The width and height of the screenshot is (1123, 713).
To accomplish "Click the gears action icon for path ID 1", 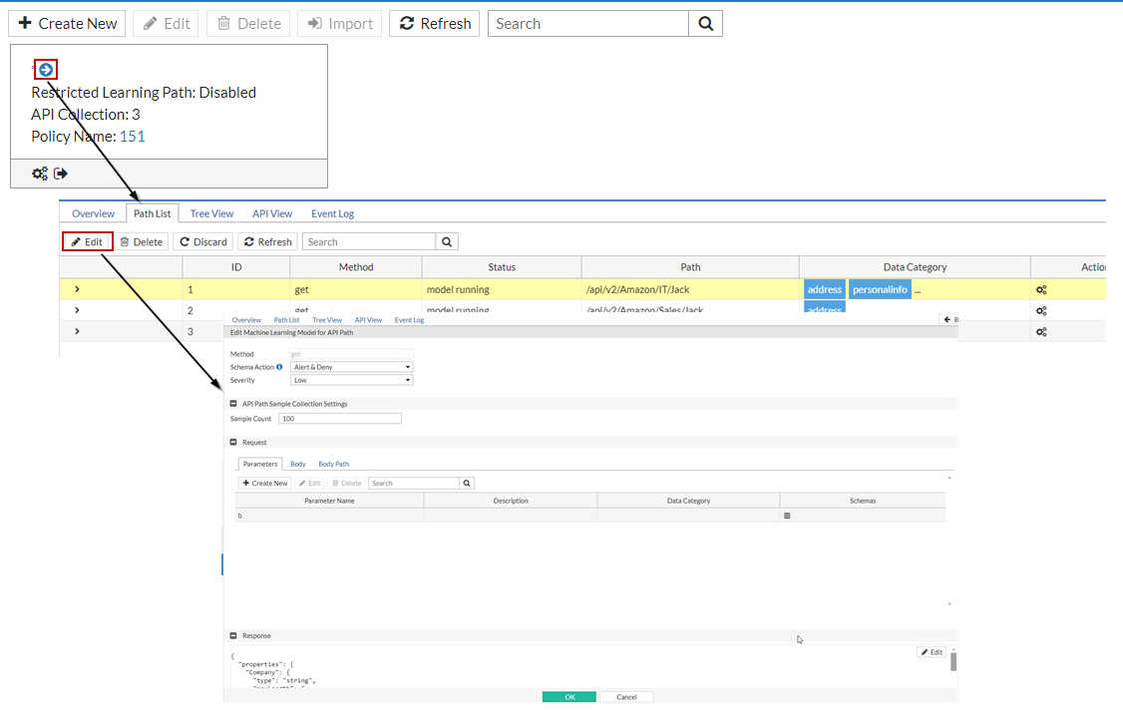I will point(1041,290).
